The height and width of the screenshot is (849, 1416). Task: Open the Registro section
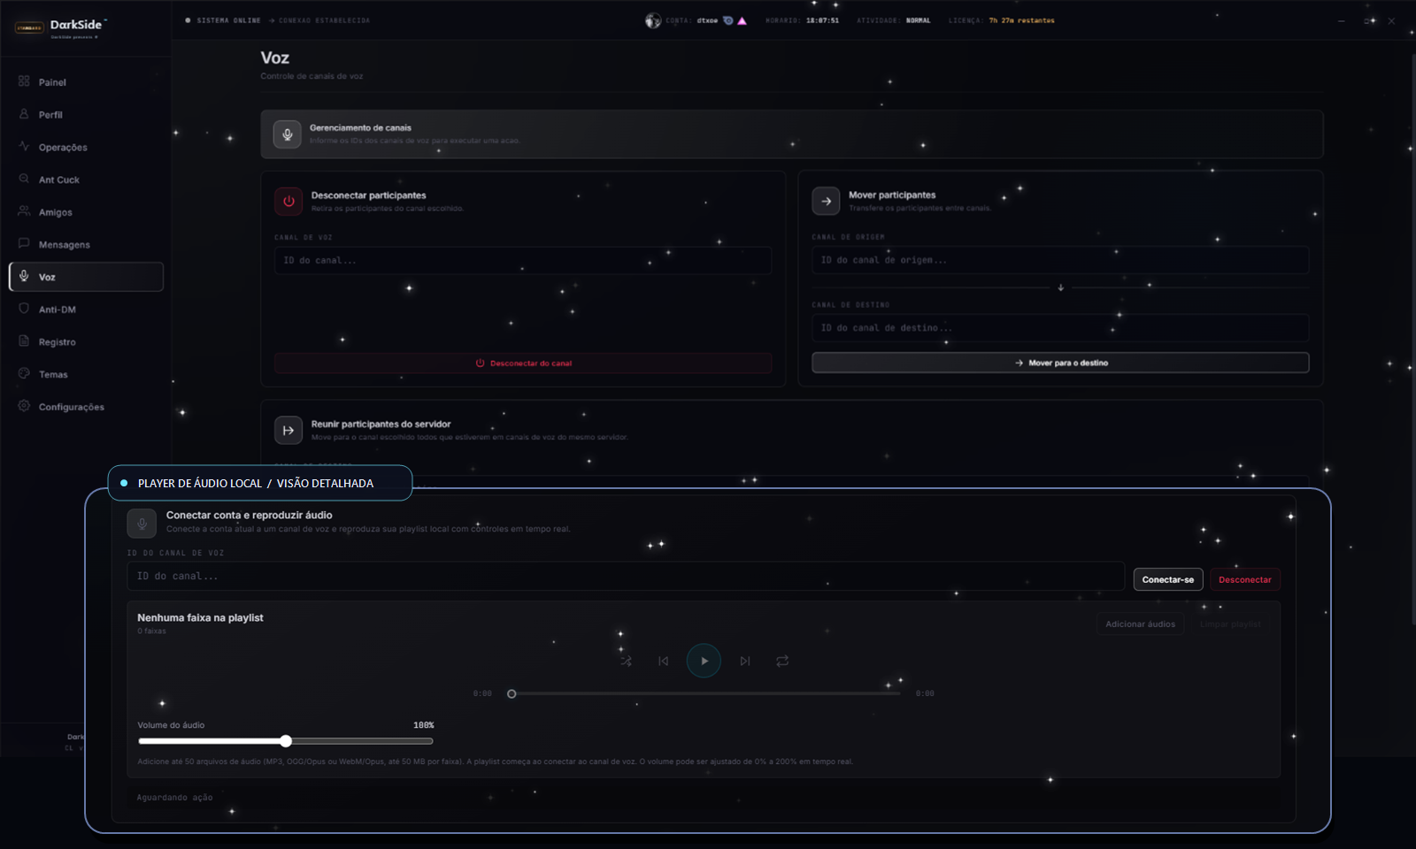(x=86, y=341)
